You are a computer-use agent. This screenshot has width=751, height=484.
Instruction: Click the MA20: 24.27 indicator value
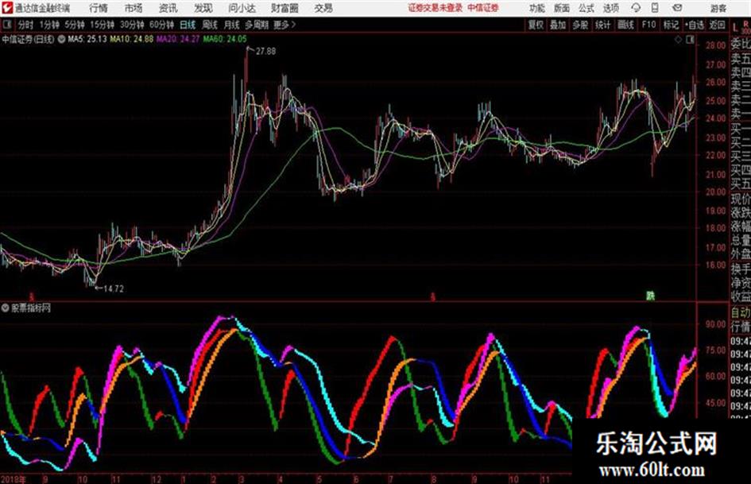coord(178,39)
